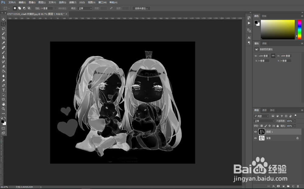
Task: Open the color panel options menu
Action: click(302, 16)
